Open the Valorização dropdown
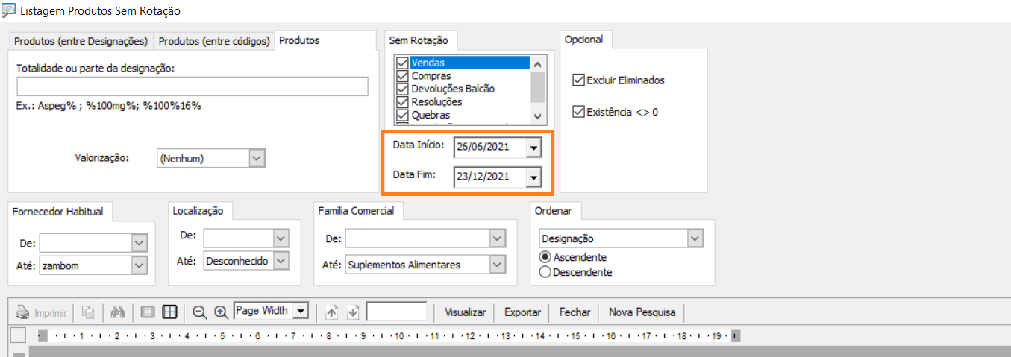Viewport: 1011px width, 357px height. (x=256, y=158)
